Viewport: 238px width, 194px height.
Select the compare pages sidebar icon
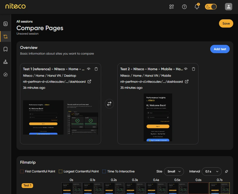6,37
